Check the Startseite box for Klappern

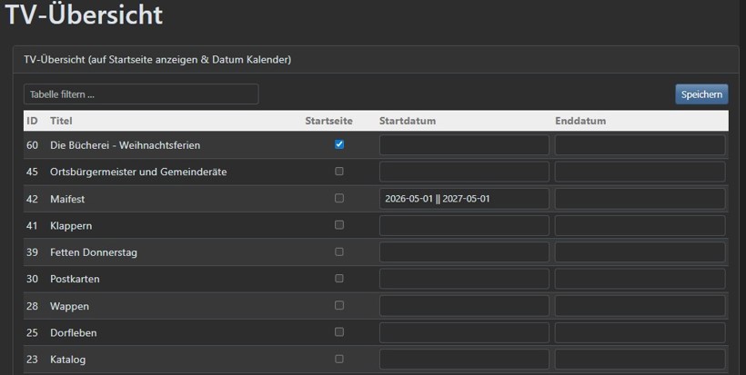(x=339, y=224)
